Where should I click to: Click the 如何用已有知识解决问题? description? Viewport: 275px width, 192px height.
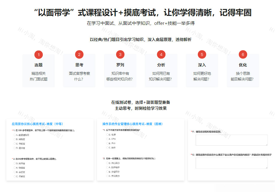tap(160, 76)
